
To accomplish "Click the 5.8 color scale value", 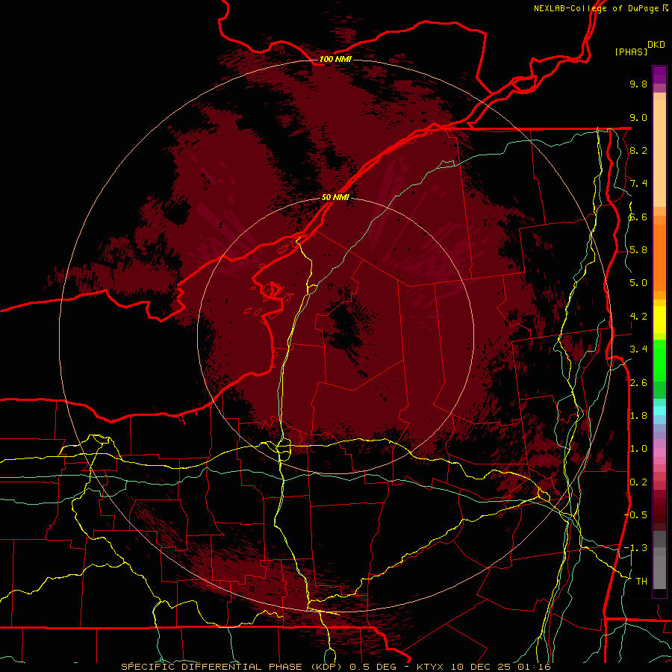I will point(638,250).
